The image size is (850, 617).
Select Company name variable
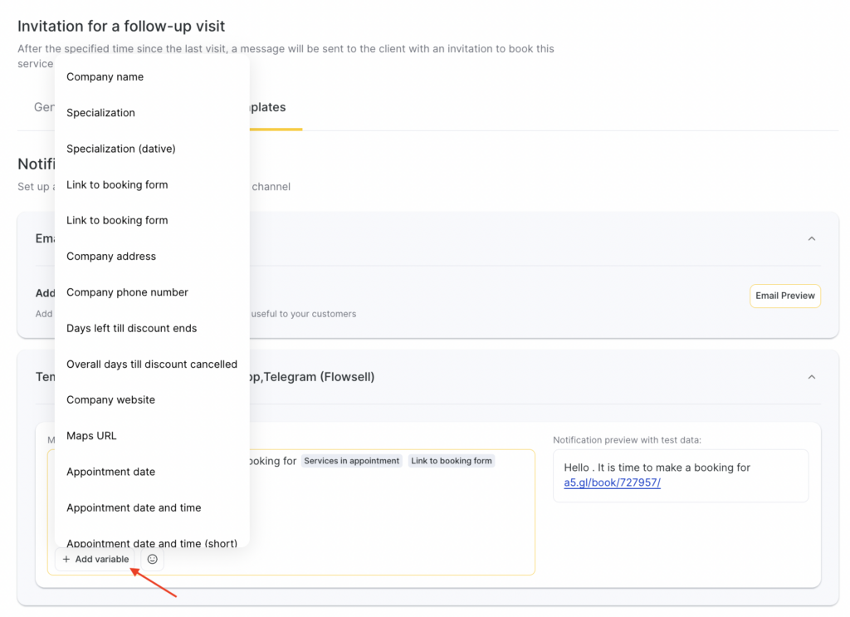click(x=105, y=77)
